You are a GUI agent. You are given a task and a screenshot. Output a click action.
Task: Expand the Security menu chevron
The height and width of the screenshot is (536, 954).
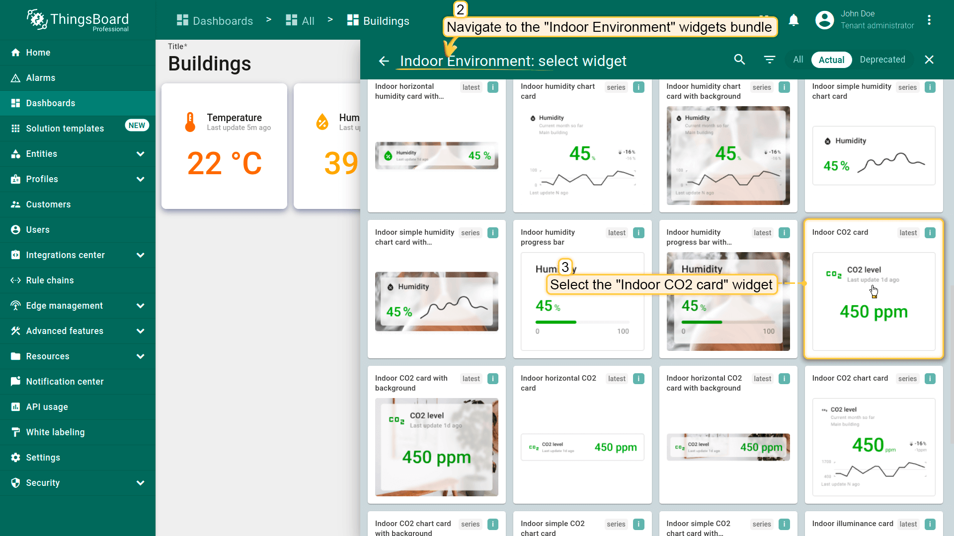click(x=141, y=483)
